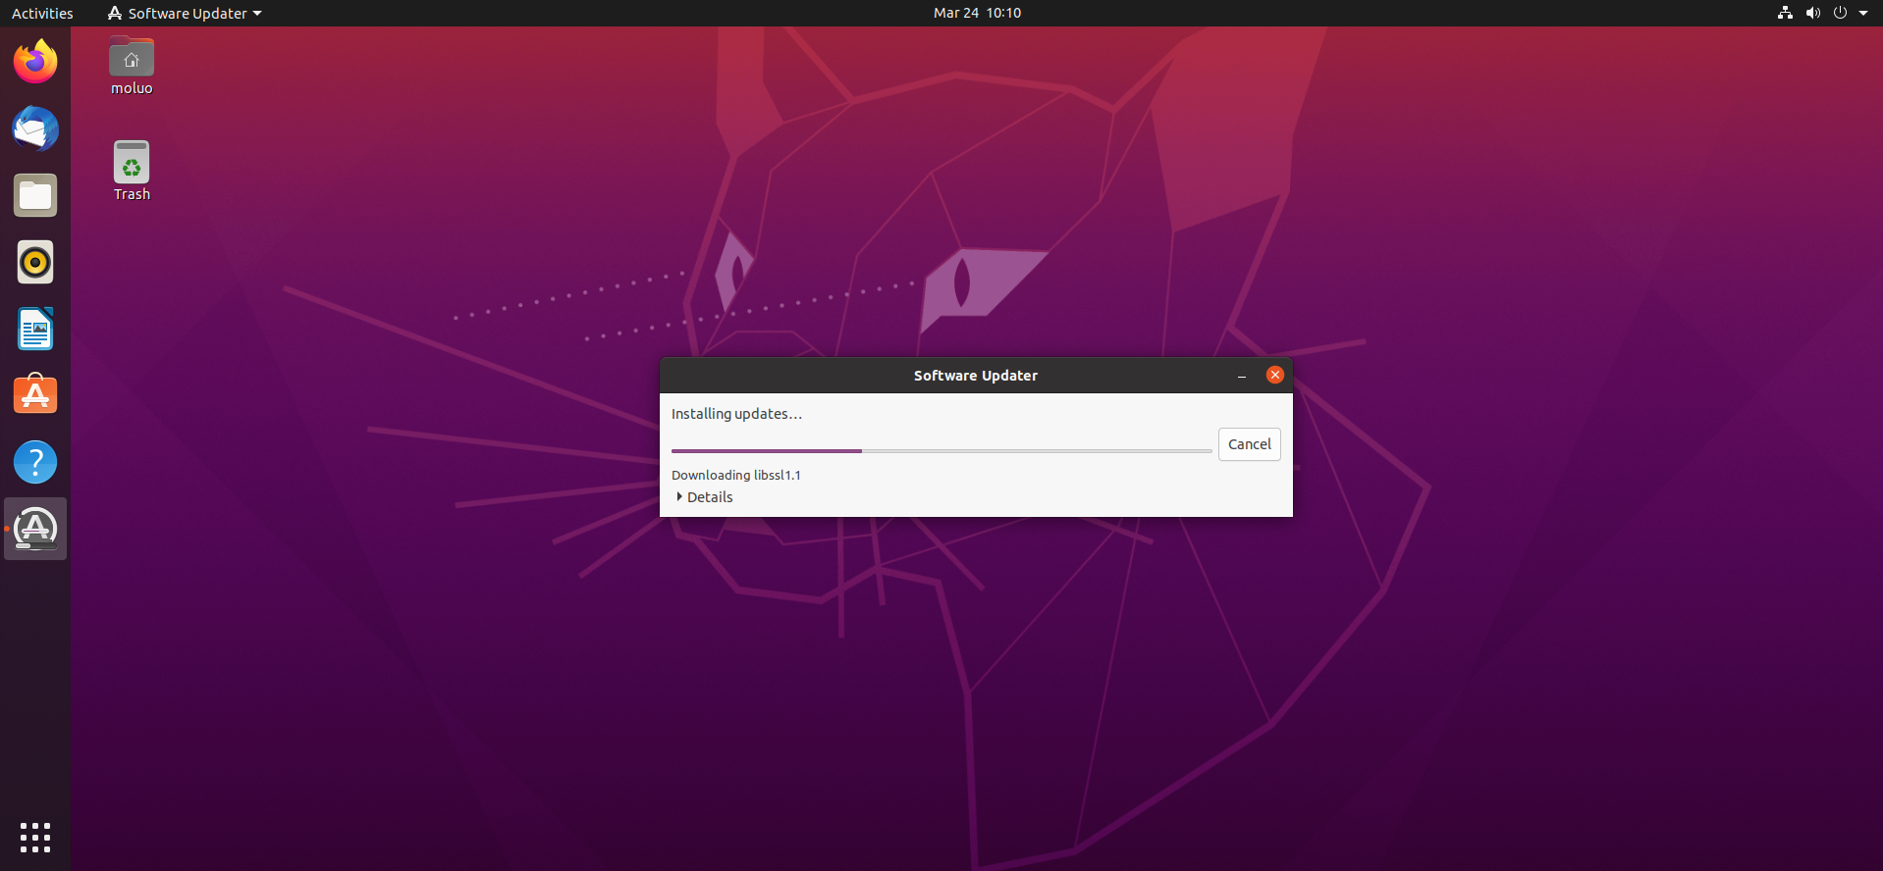
Task: Open Ubuntu Software store icon
Action: 35,395
